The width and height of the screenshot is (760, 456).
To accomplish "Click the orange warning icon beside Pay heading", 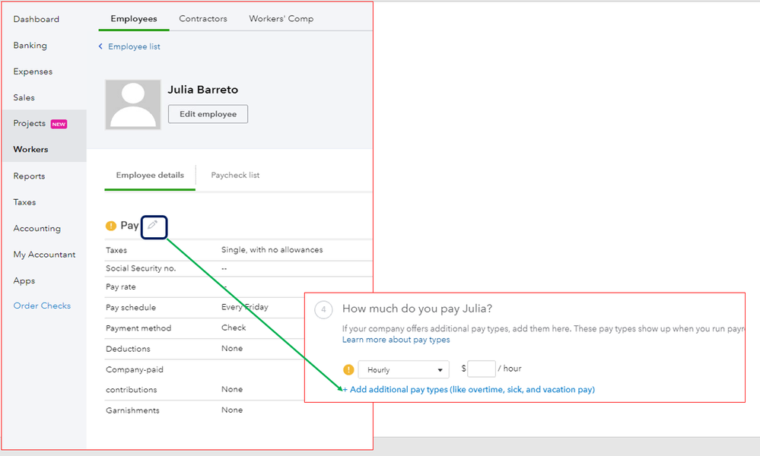I will point(111,226).
